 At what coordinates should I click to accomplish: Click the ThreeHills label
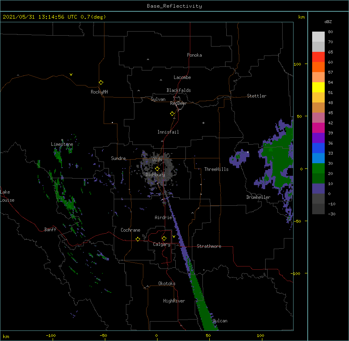tap(216, 169)
